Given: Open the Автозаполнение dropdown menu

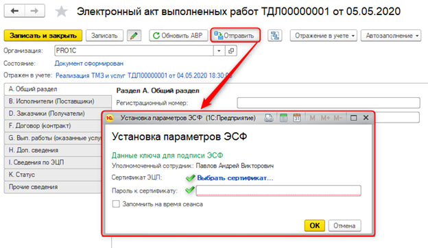Looking at the screenshot, I should pos(391,36).
